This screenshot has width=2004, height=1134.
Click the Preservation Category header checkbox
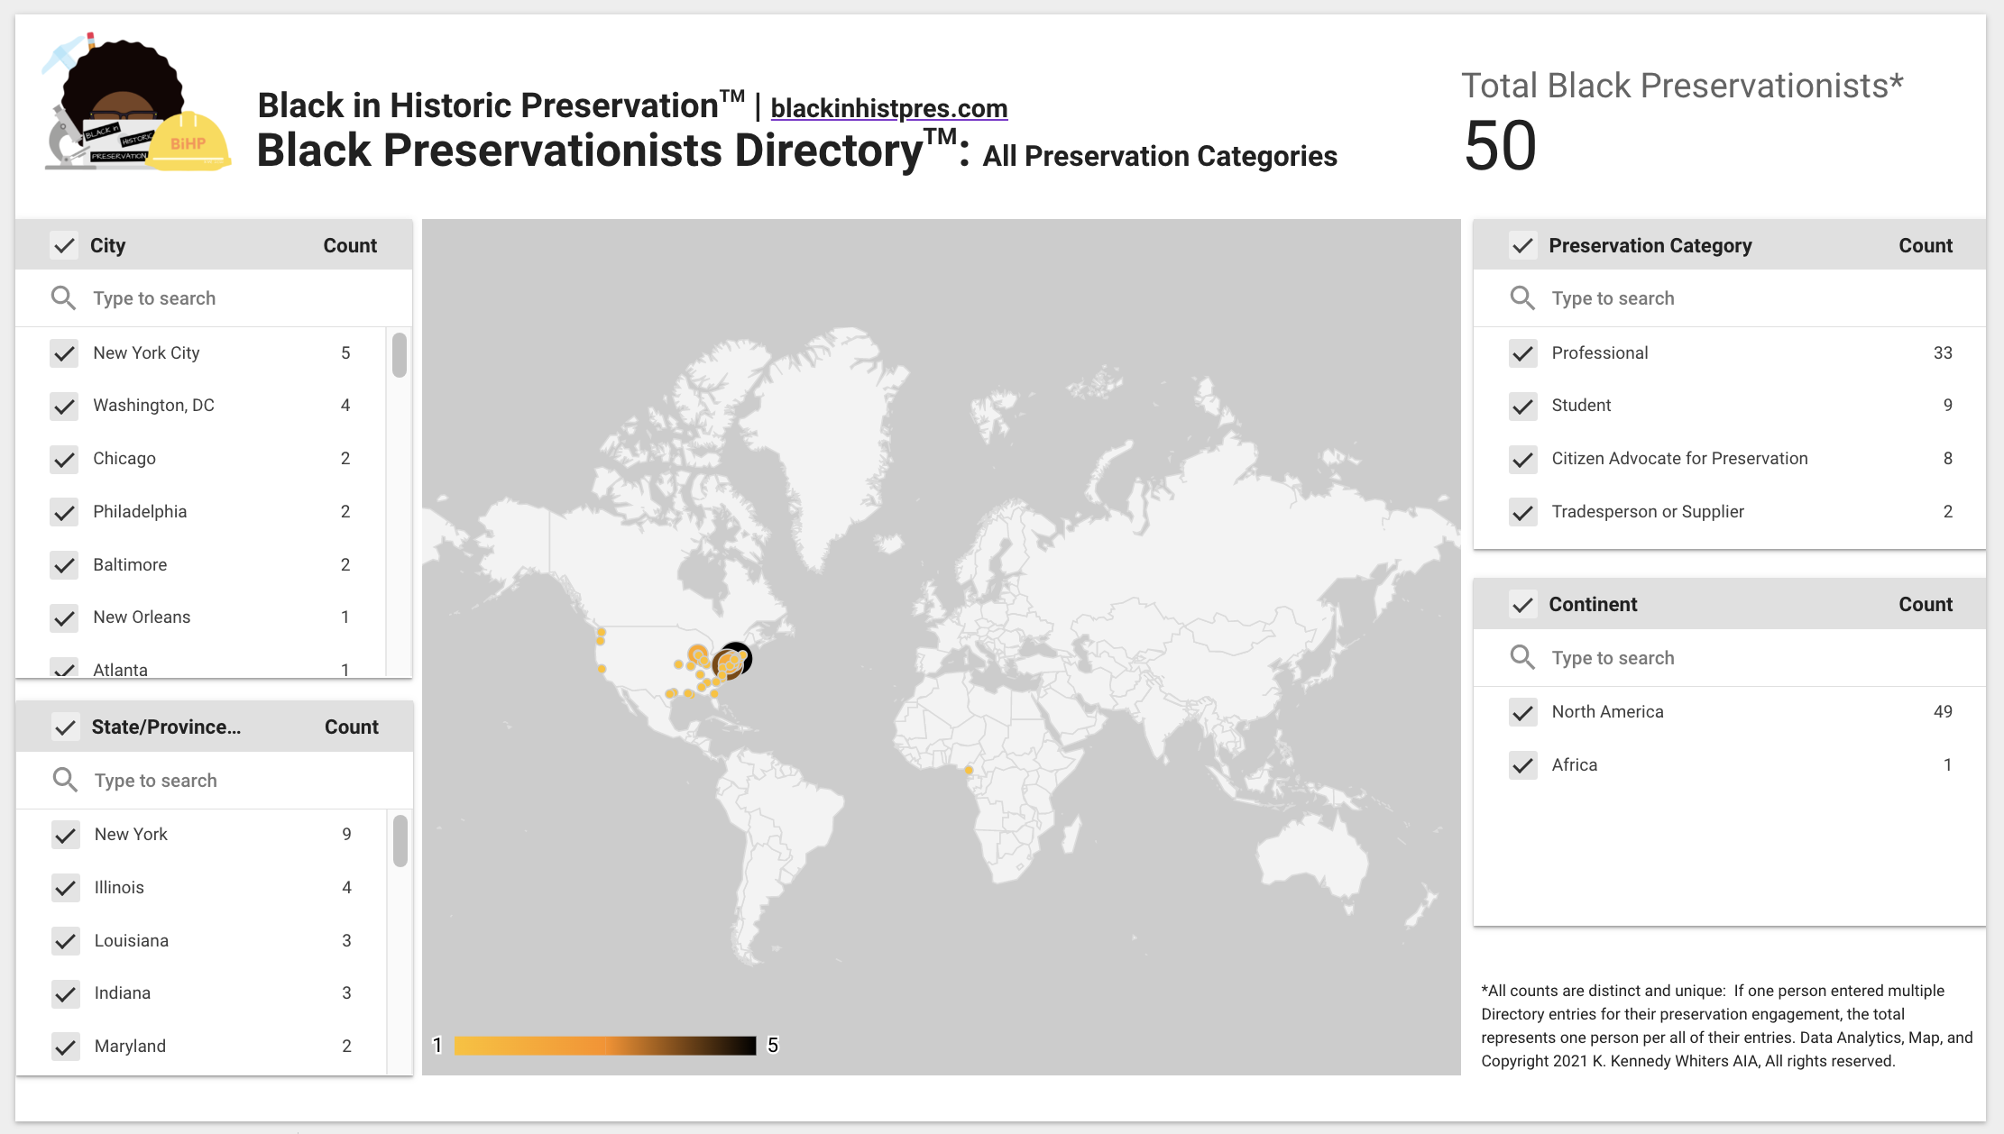click(1523, 245)
